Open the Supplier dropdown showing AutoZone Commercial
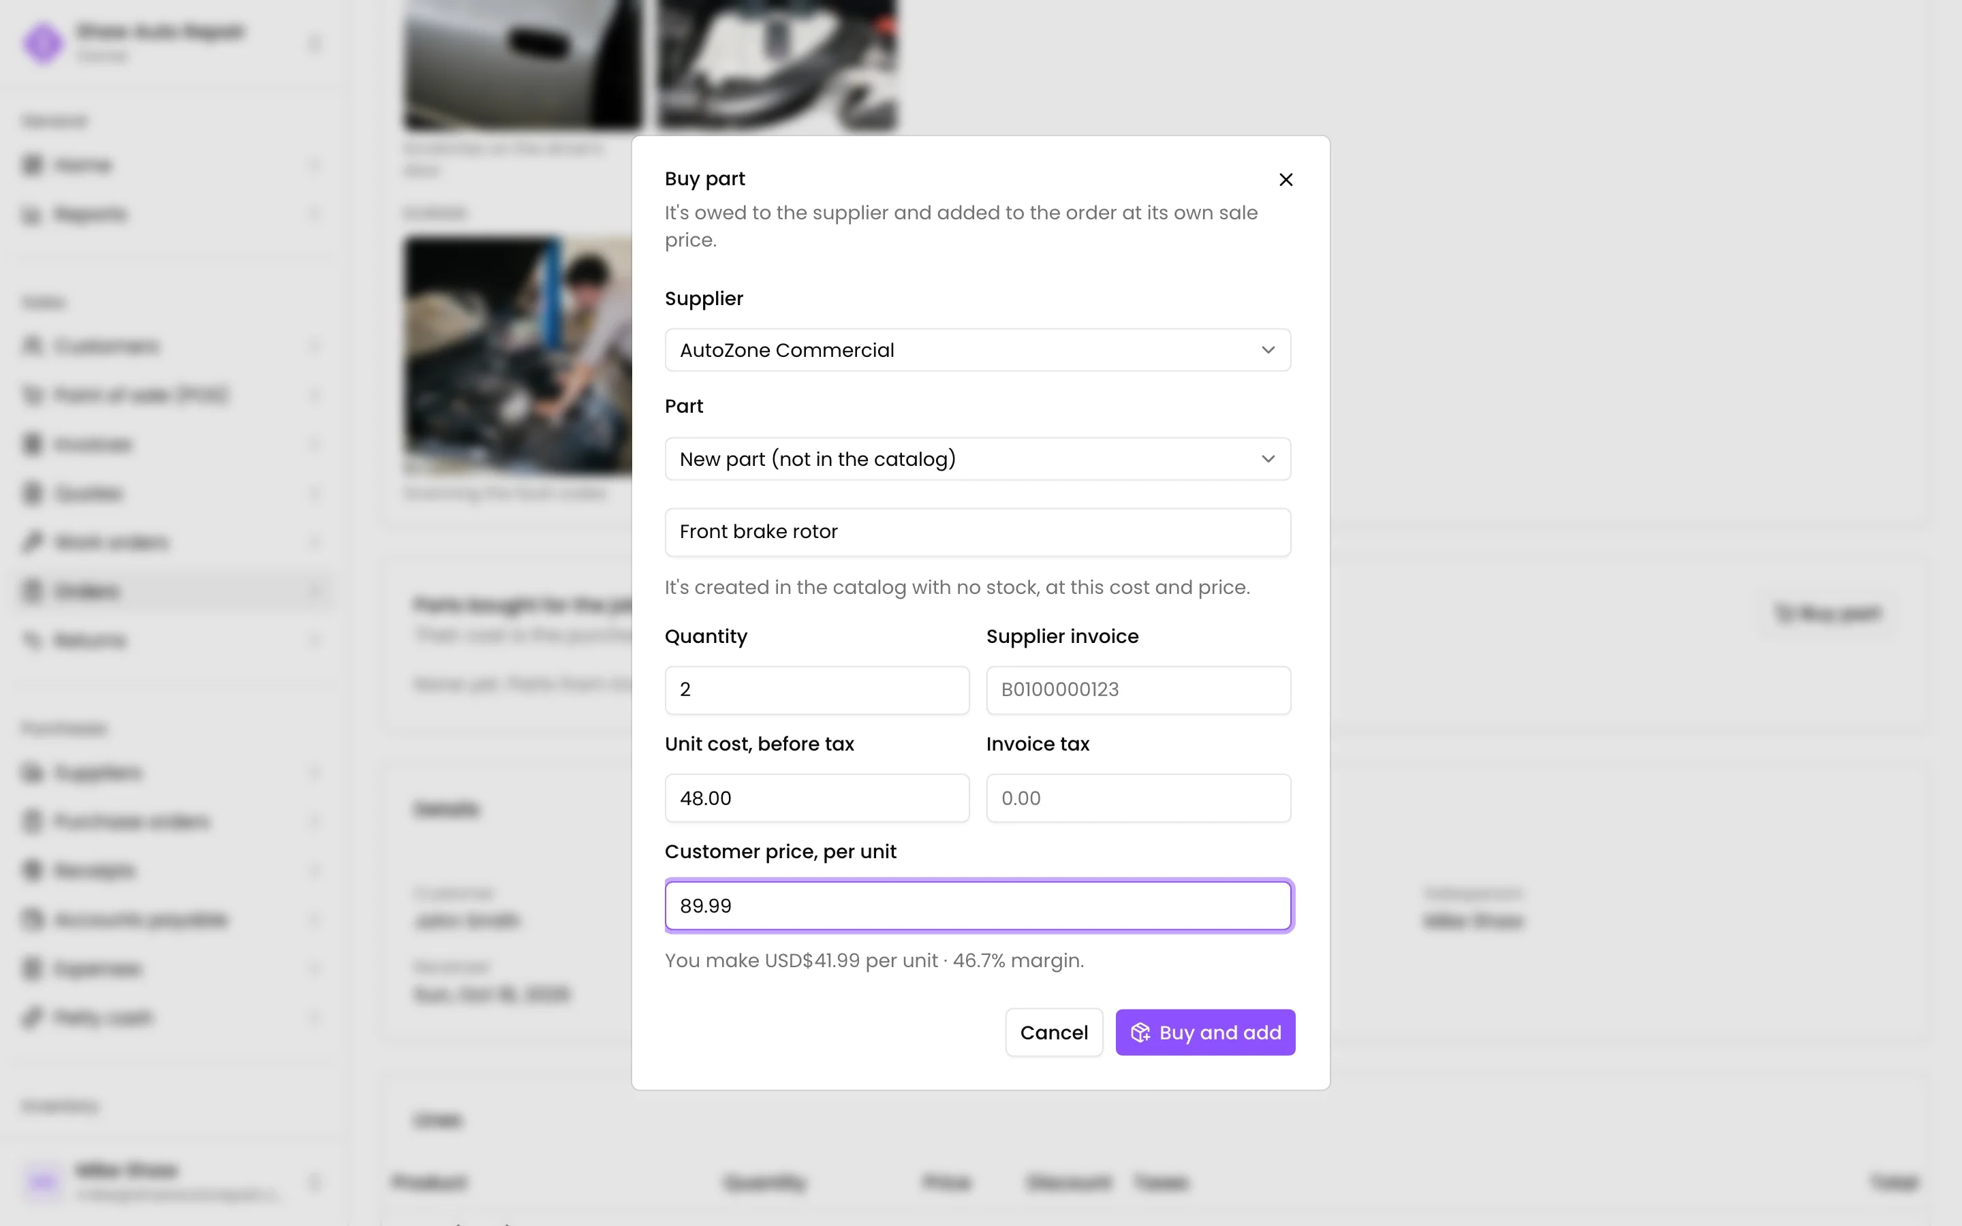1962x1226 pixels. click(978, 350)
